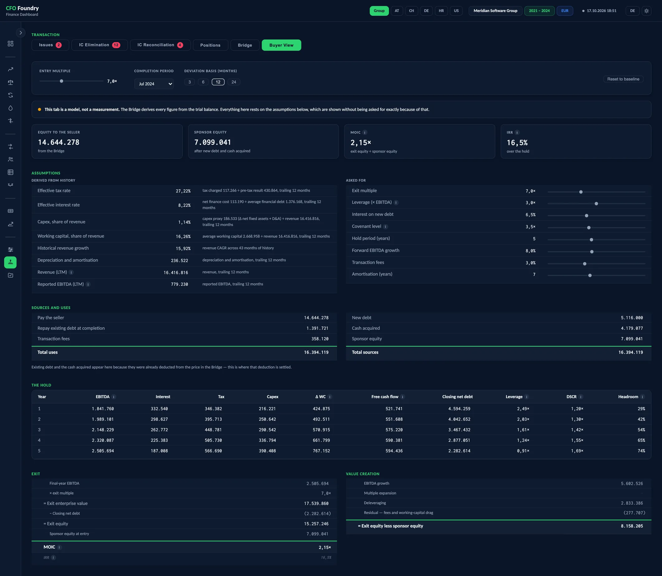
Task: Switch to the IC Elimination tab
Action: [99, 45]
